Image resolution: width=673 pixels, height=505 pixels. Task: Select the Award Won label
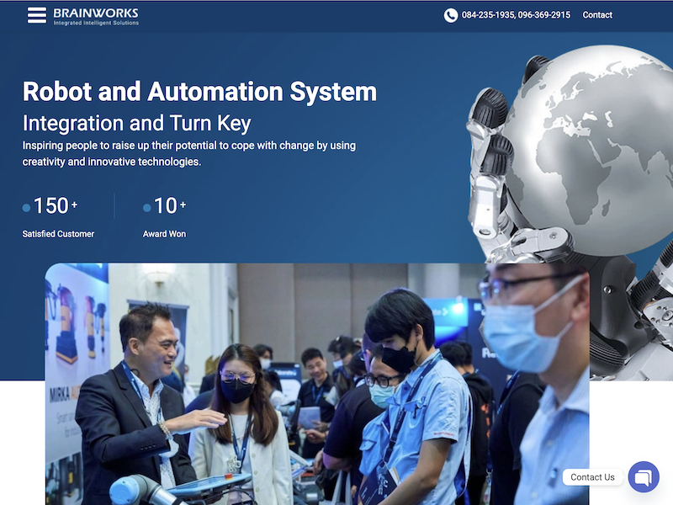coord(164,234)
